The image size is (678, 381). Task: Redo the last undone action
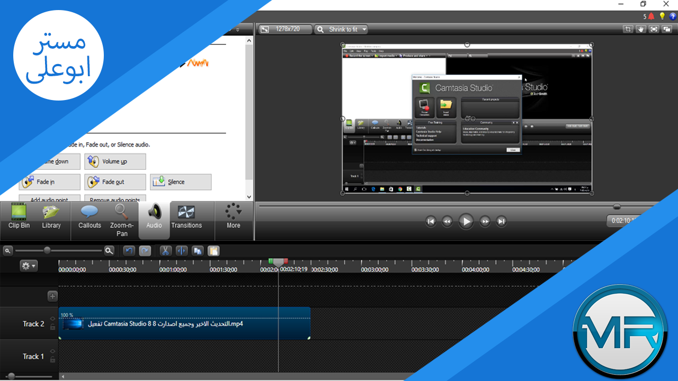[145, 251]
